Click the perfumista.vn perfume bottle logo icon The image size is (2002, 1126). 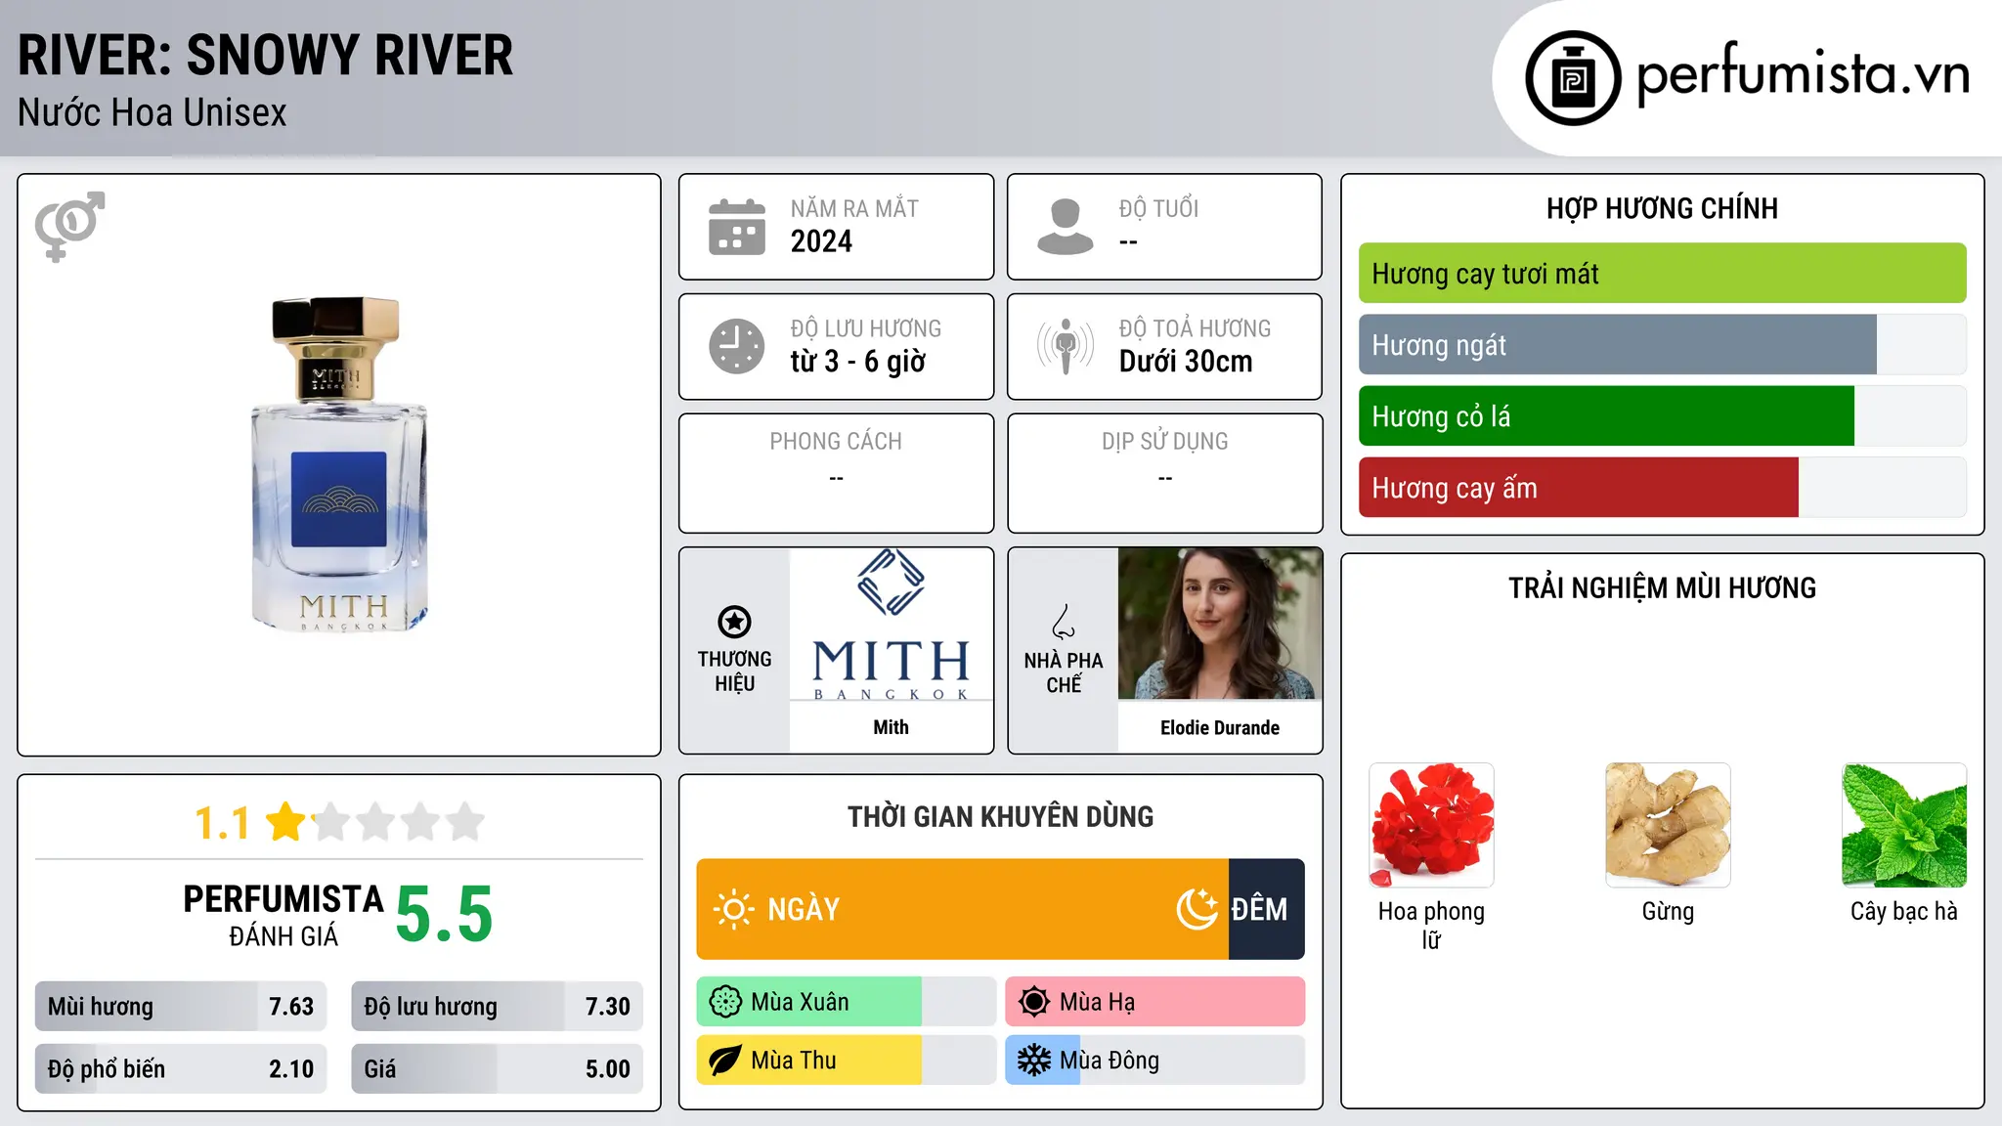(x=1573, y=78)
